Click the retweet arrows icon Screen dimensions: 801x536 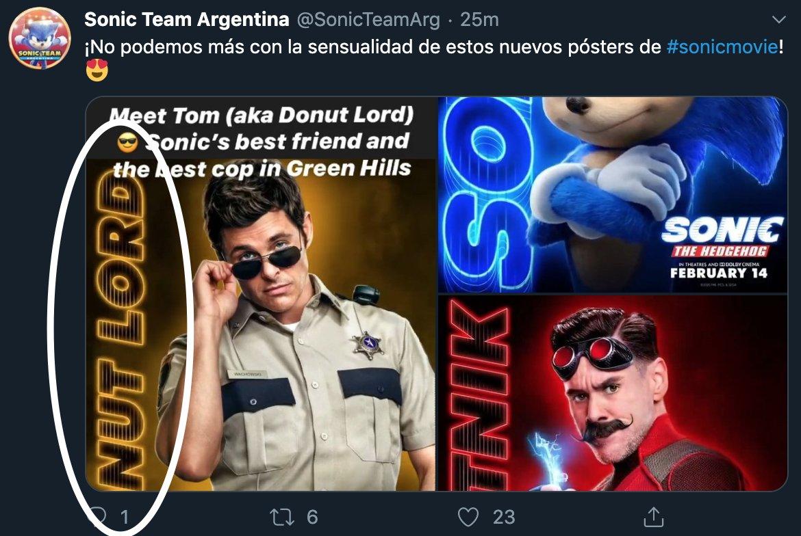(x=283, y=517)
